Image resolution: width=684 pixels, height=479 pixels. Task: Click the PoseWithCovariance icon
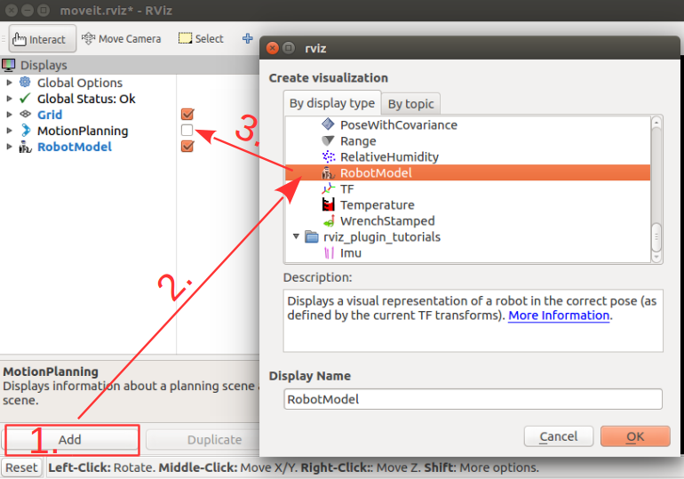(328, 125)
